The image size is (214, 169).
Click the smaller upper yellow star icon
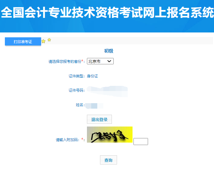click(49, 40)
